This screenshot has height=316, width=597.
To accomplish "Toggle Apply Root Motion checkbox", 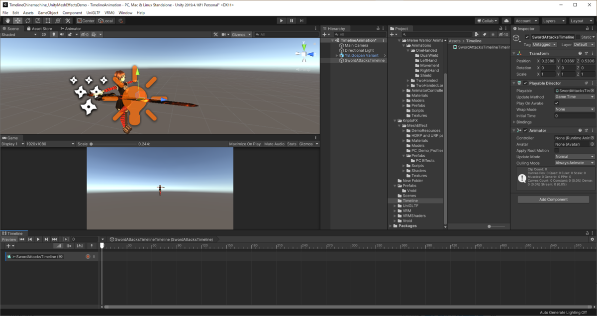I will [x=557, y=150].
